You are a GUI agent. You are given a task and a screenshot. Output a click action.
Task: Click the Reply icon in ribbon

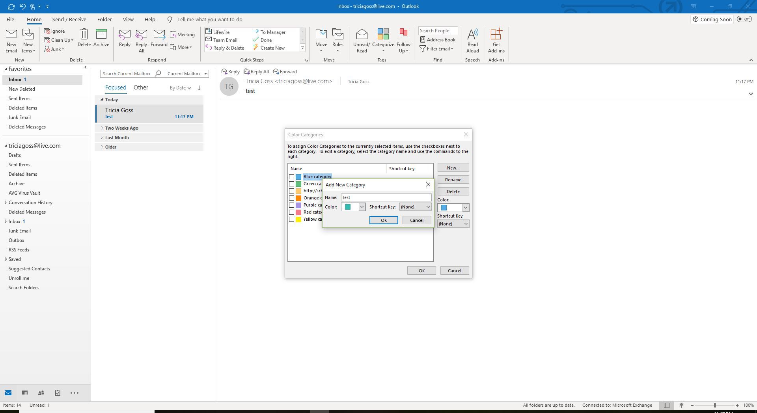125,35
